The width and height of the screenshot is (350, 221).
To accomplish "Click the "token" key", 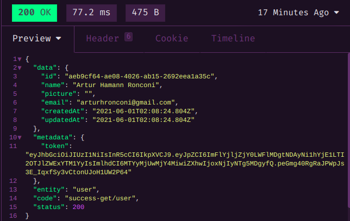I will (55, 146).
